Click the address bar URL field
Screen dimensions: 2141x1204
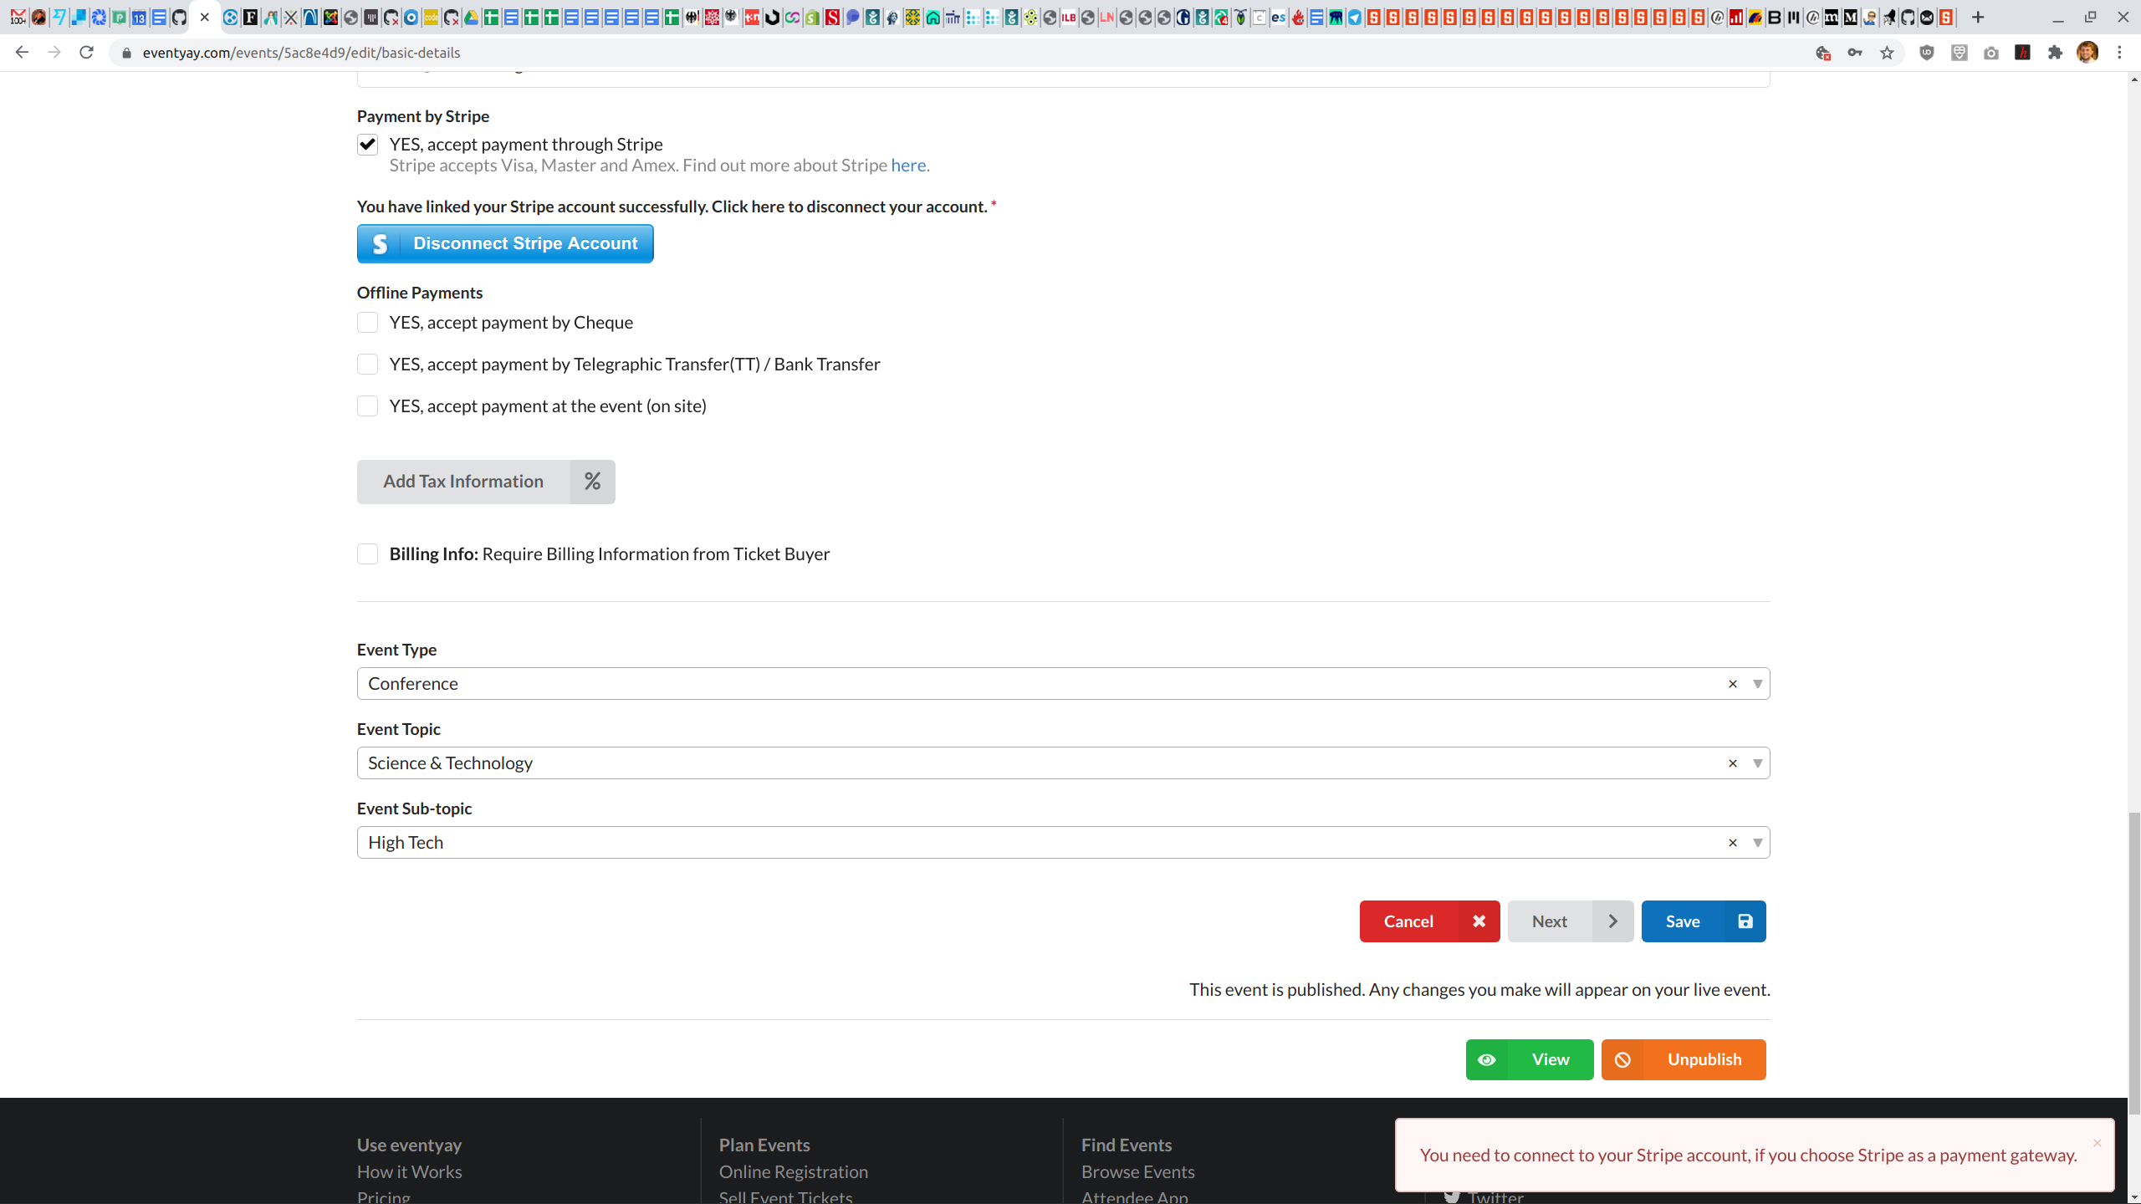pos(962,53)
